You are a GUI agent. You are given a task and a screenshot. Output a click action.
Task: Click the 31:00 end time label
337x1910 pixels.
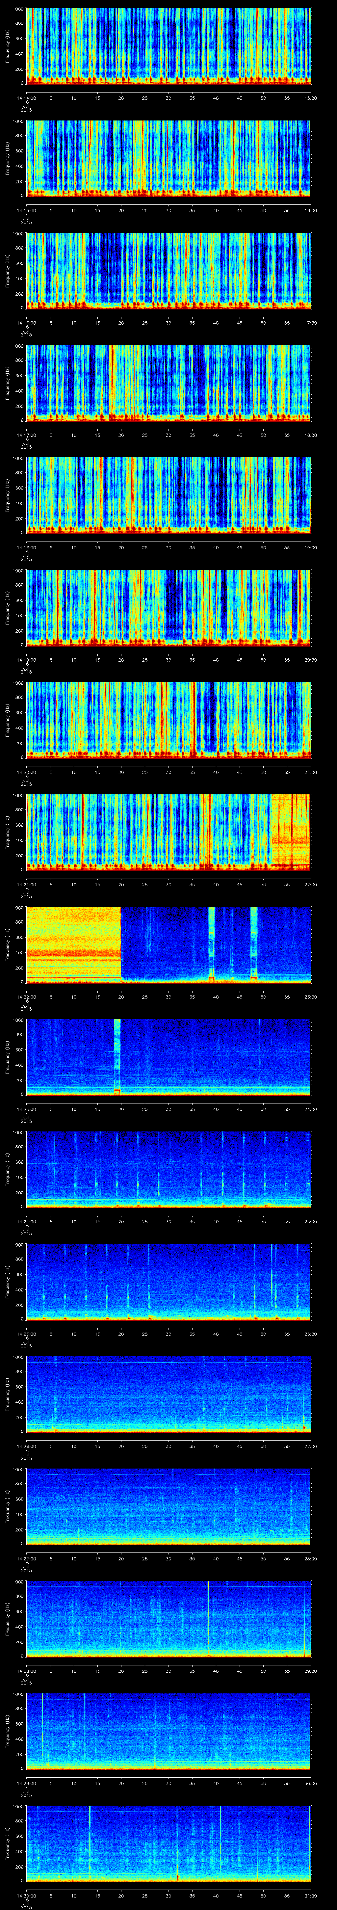coord(310,1895)
